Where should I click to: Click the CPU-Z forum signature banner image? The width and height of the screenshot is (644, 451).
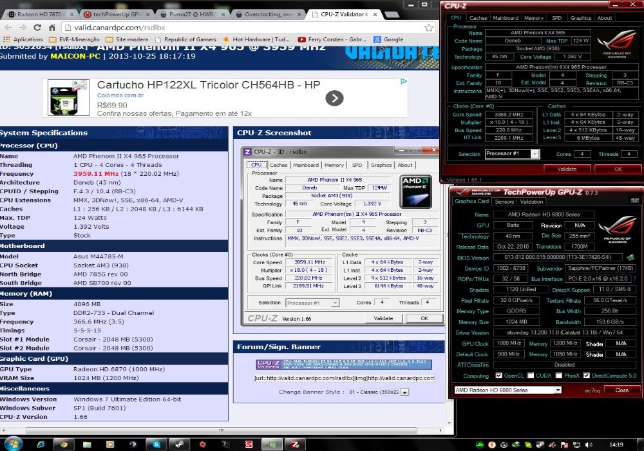(344, 364)
